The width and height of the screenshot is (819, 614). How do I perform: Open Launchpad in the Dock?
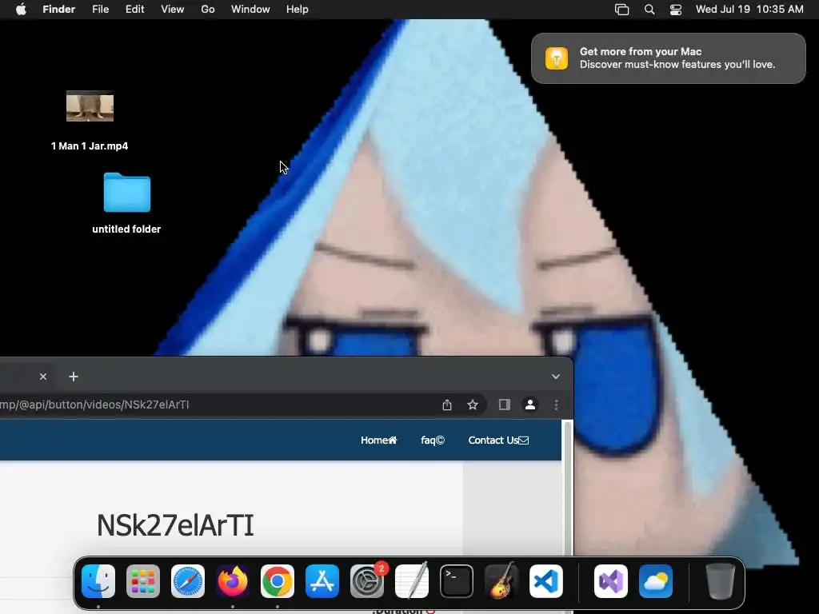coord(143,581)
